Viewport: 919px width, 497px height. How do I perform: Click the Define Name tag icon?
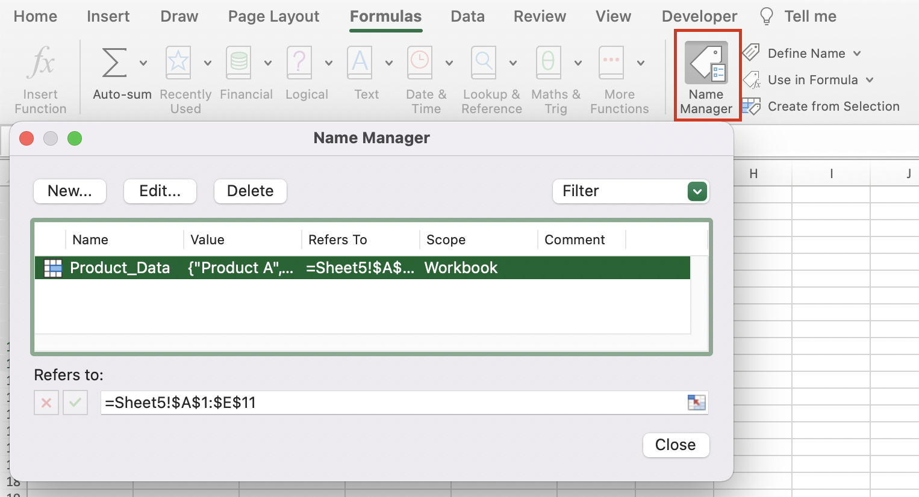tap(751, 53)
